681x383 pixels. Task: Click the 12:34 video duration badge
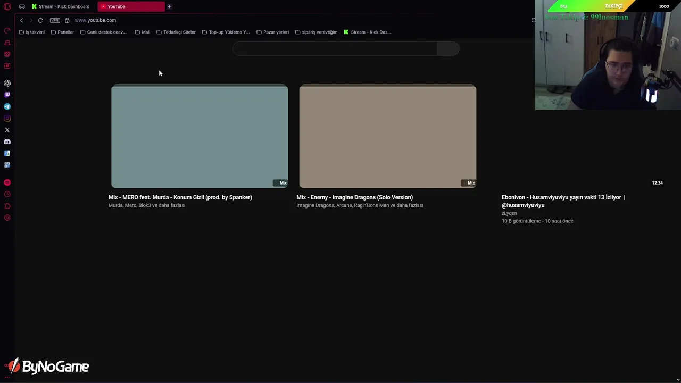(657, 183)
